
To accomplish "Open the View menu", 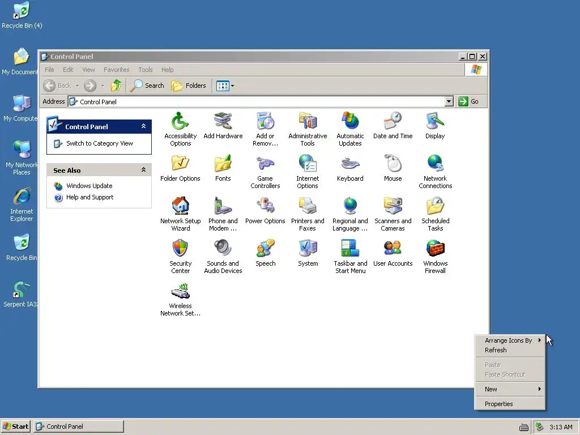I will point(88,70).
